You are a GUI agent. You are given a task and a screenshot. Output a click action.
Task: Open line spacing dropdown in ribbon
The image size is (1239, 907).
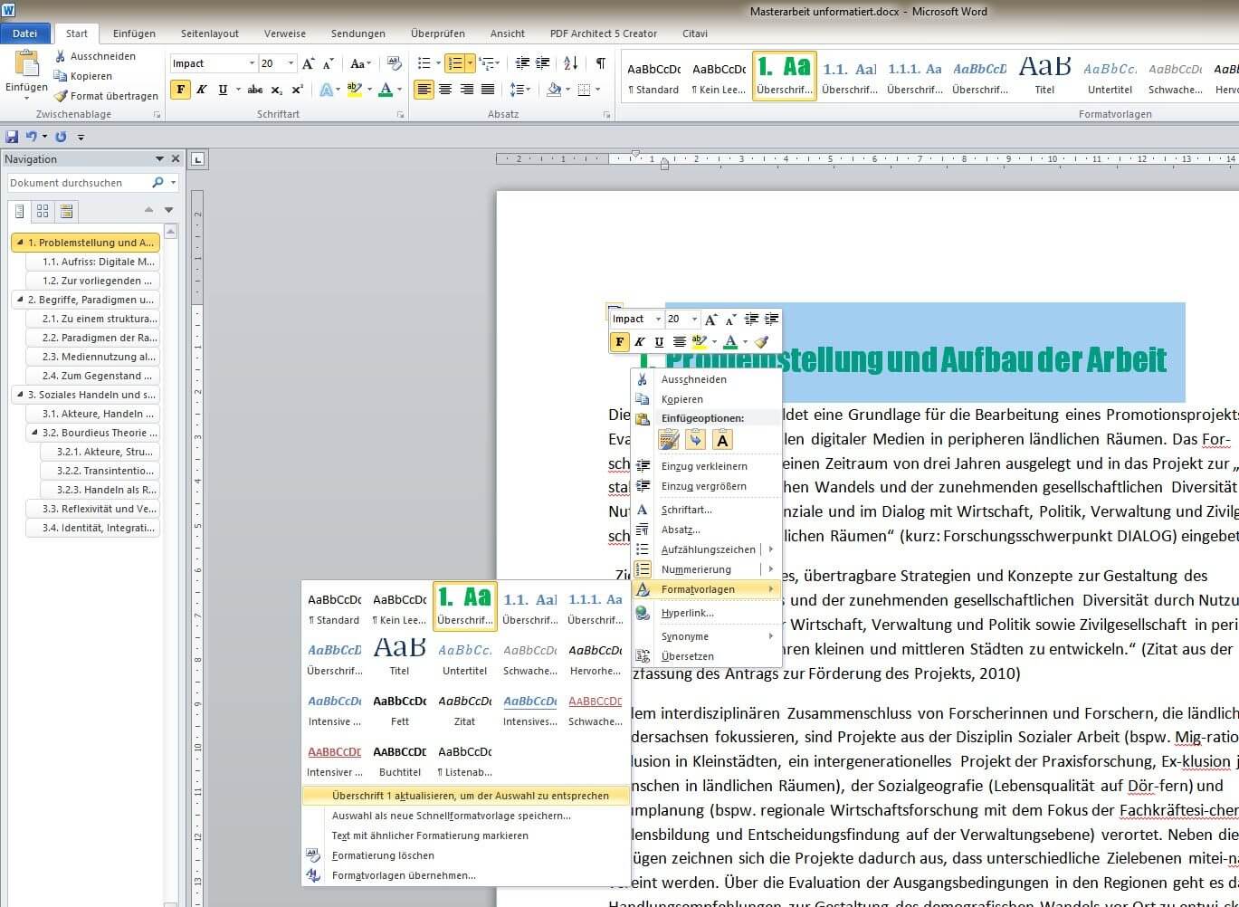click(x=520, y=90)
